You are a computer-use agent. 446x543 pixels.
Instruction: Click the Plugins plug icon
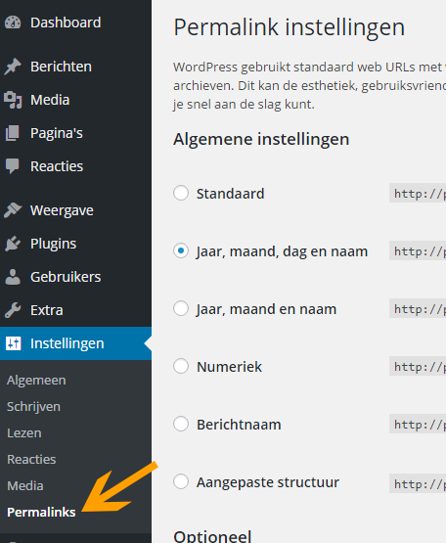pyautogui.click(x=13, y=244)
